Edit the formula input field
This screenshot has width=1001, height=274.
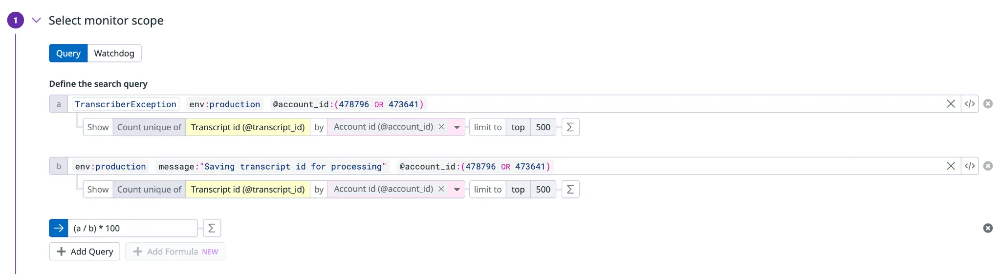click(132, 228)
